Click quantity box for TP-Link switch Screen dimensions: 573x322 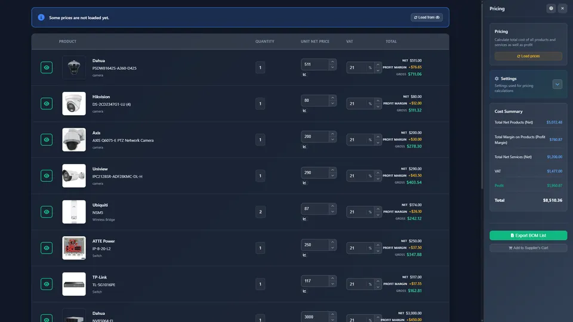pos(260,284)
